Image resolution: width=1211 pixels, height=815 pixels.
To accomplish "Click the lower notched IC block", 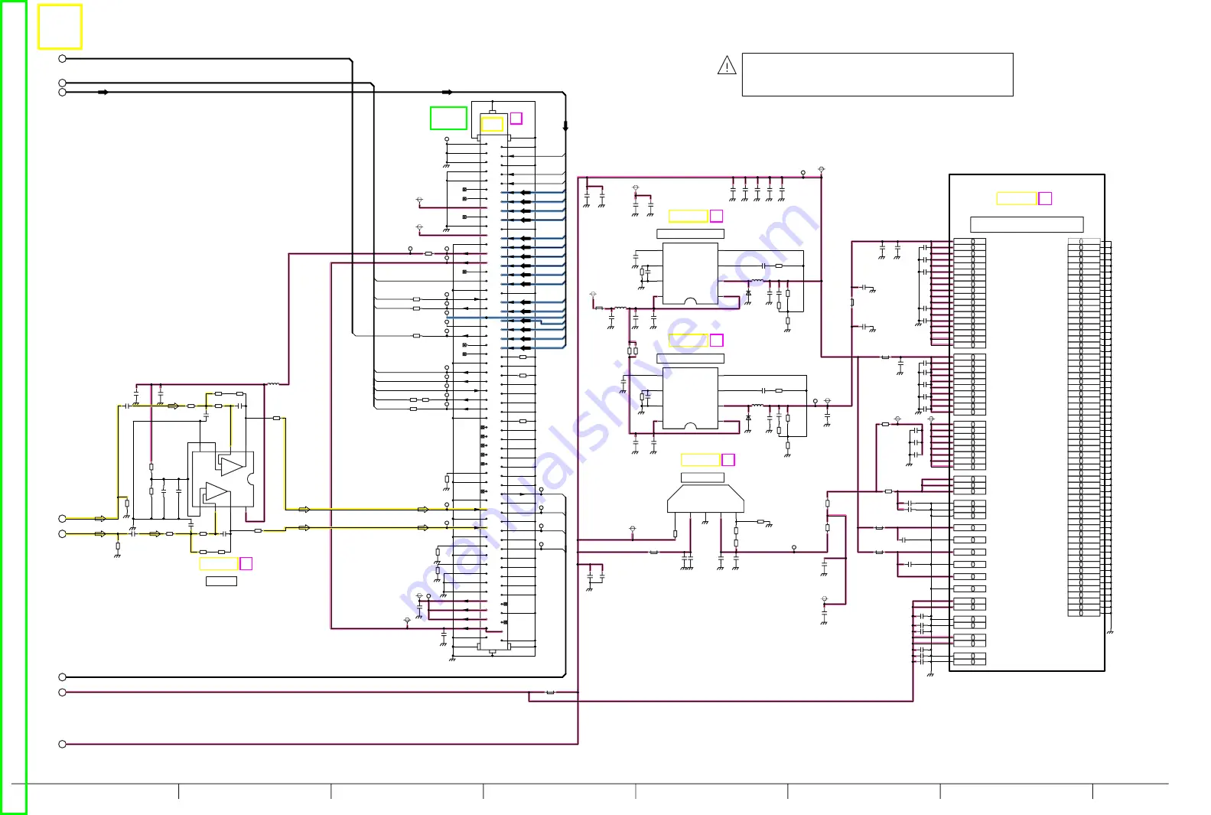I will (690, 398).
